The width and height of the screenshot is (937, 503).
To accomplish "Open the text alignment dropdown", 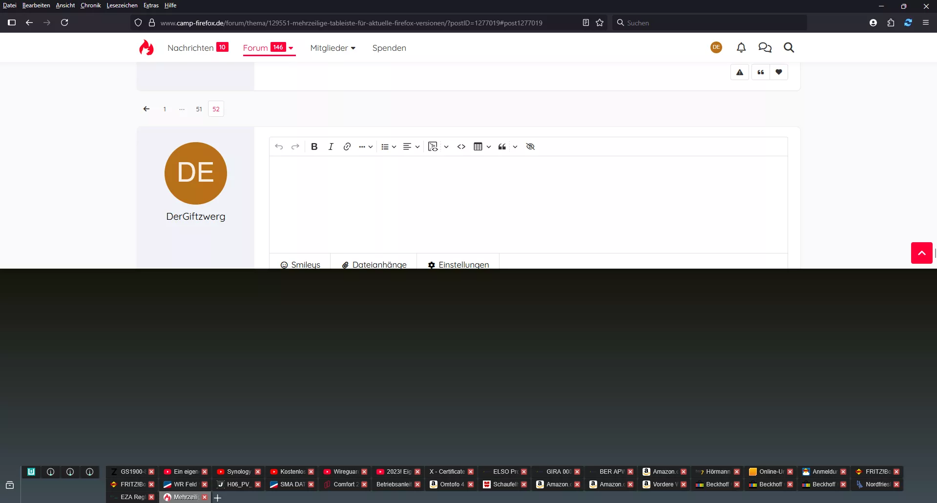I will (x=411, y=147).
